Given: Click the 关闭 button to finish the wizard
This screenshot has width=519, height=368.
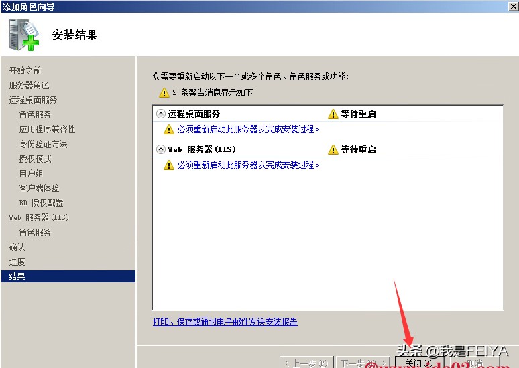Looking at the screenshot, I should tap(419, 363).
